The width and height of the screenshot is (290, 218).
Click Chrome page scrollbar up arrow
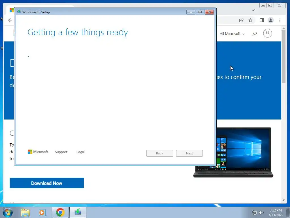point(283,28)
